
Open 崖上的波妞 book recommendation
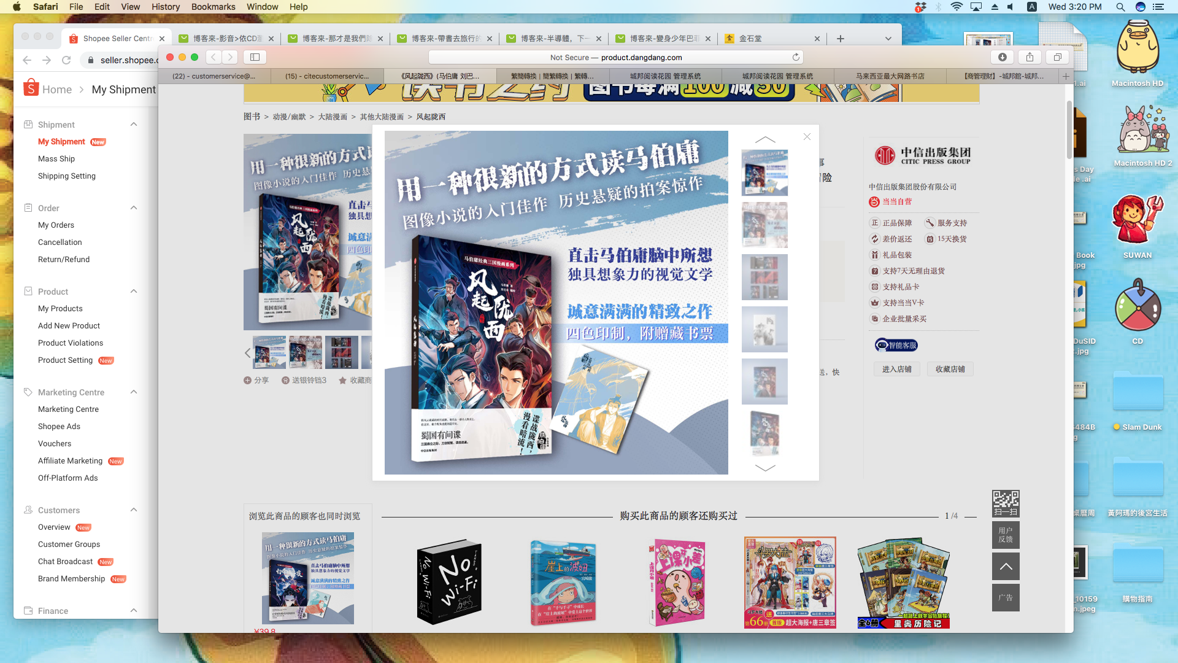563,583
